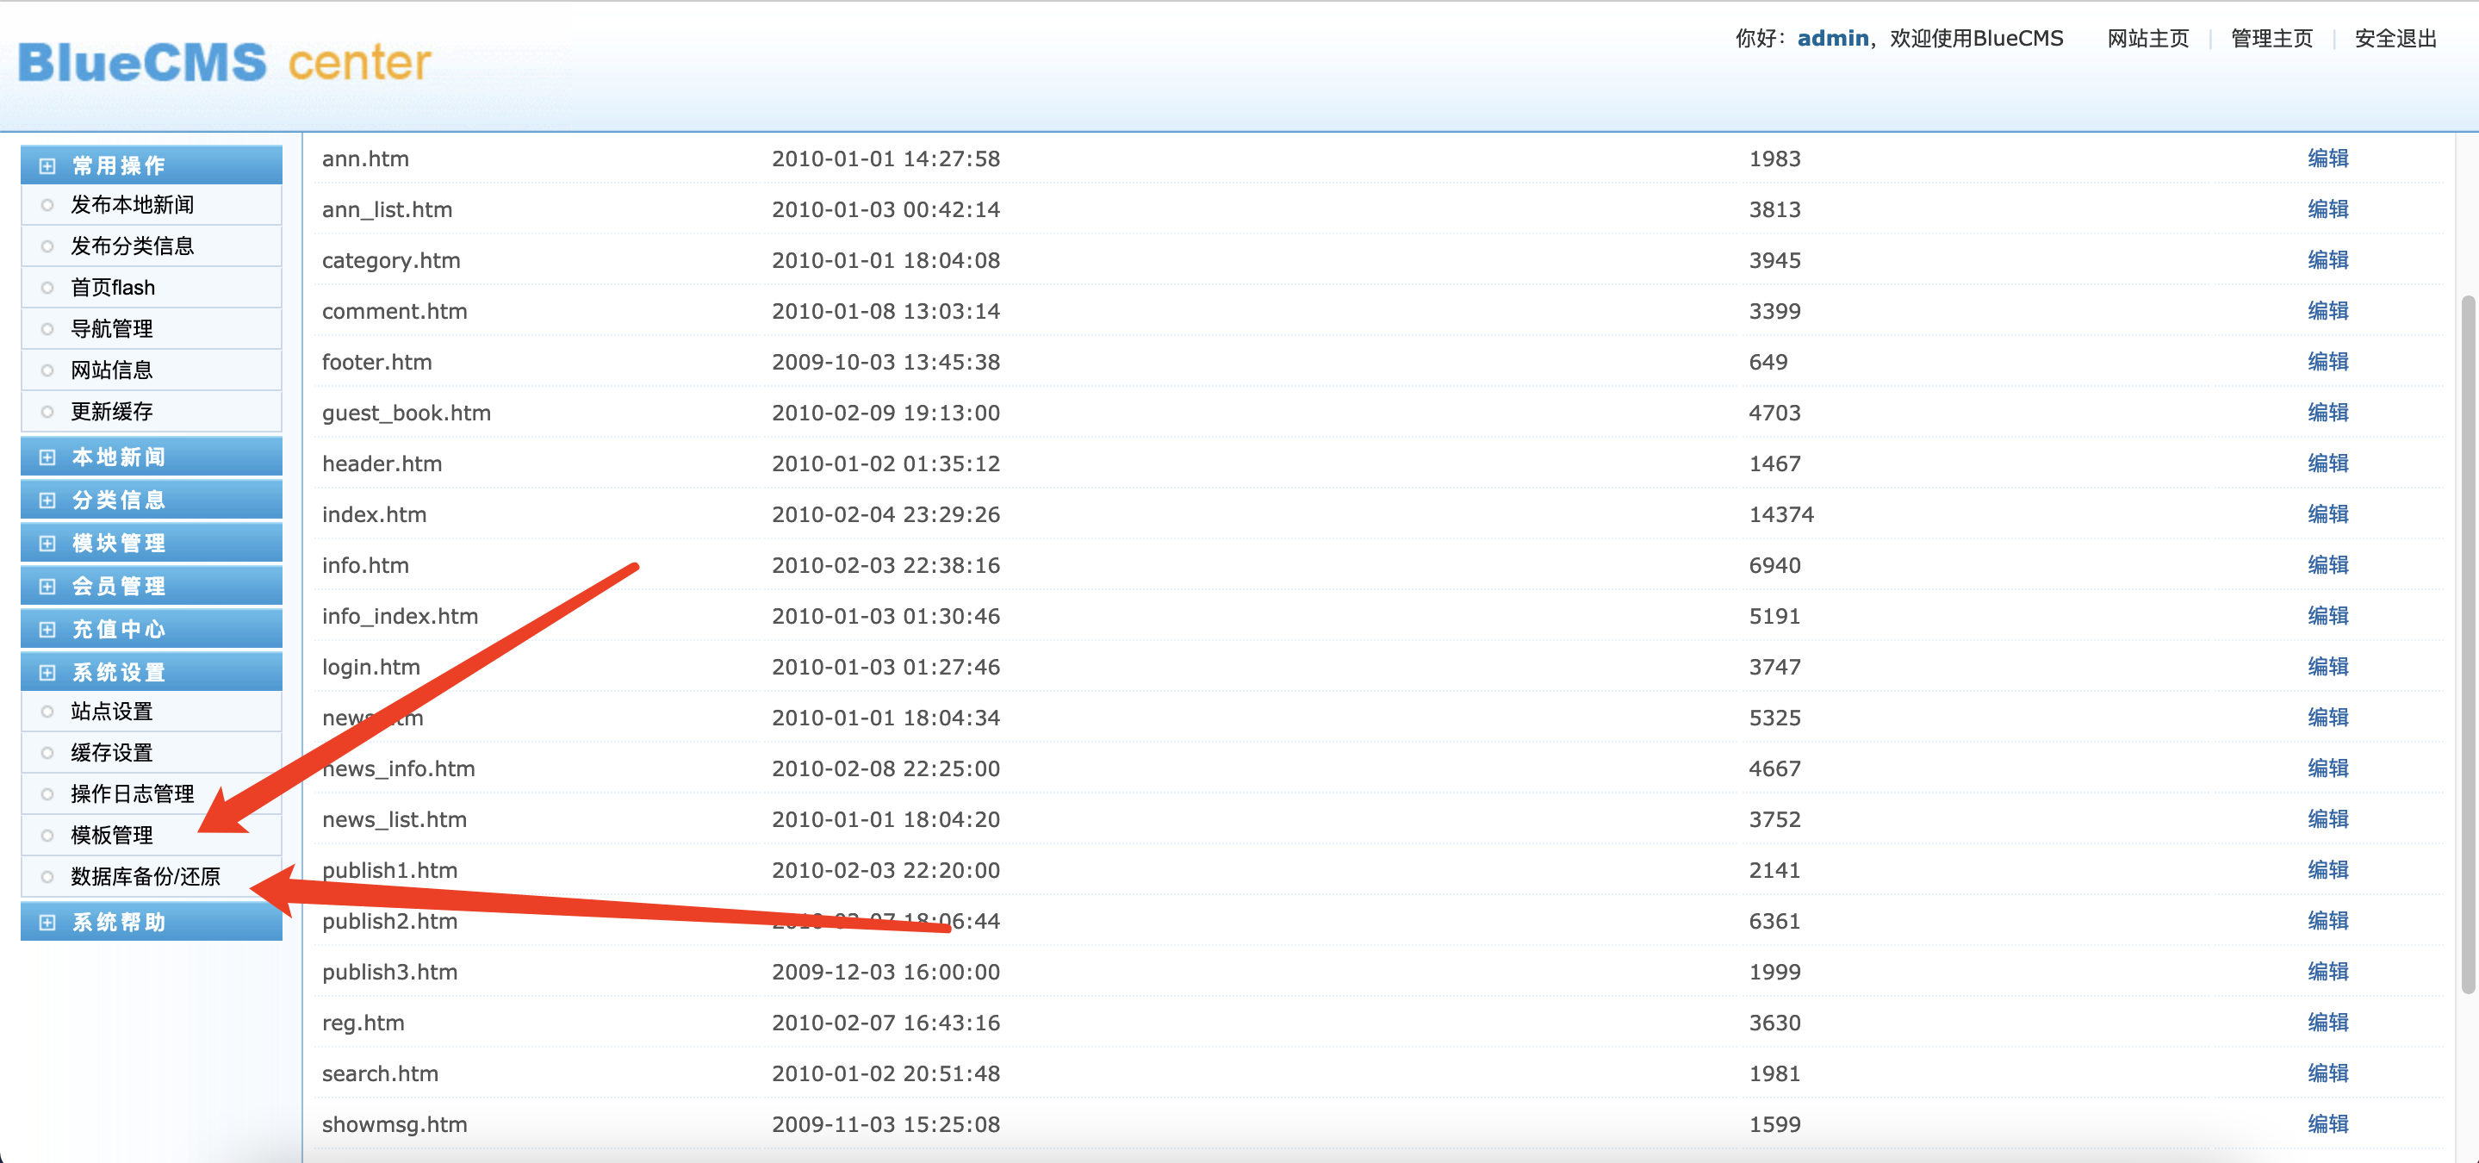Click plus icon beside 本地新闻 header
2479x1163 pixels.
pyautogui.click(x=47, y=457)
